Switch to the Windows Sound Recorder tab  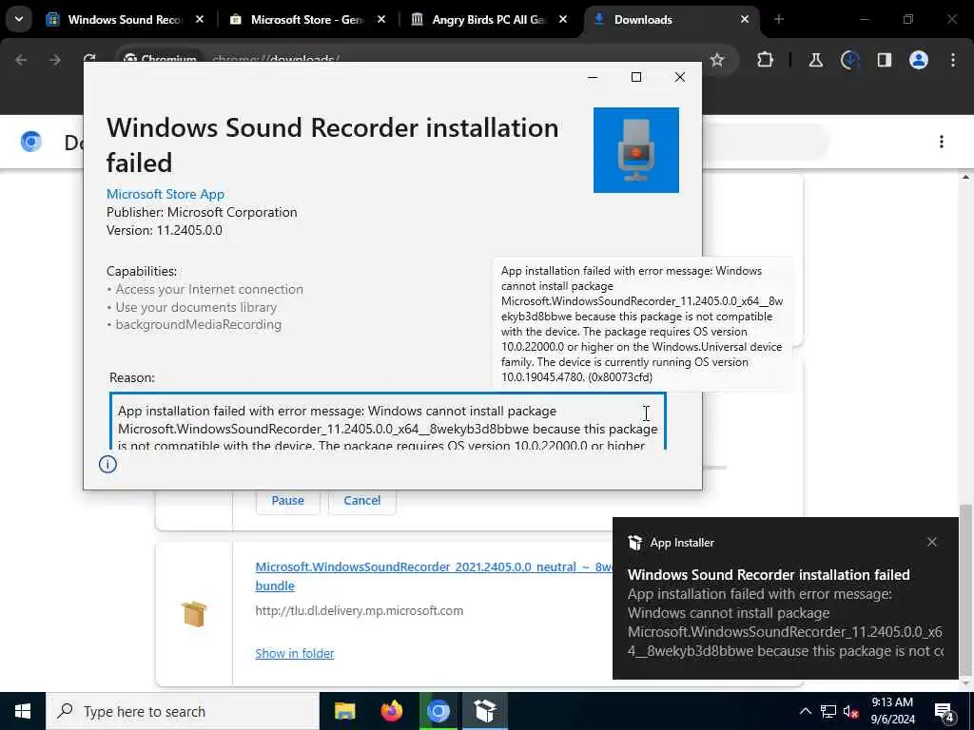[x=125, y=20]
